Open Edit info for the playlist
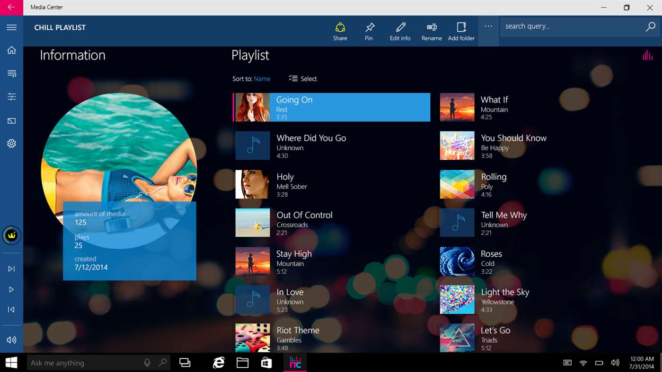 click(400, 31)
